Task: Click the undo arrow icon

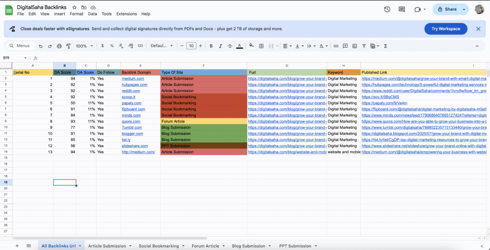Action: point(41,46)
